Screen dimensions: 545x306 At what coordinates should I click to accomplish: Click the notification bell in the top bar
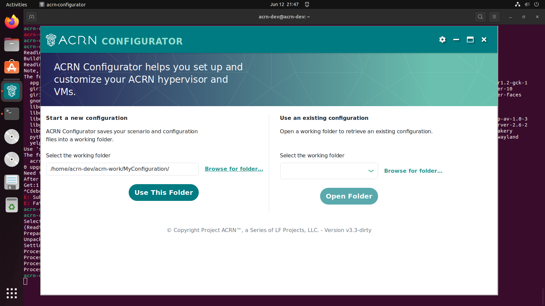pos(307,4)
